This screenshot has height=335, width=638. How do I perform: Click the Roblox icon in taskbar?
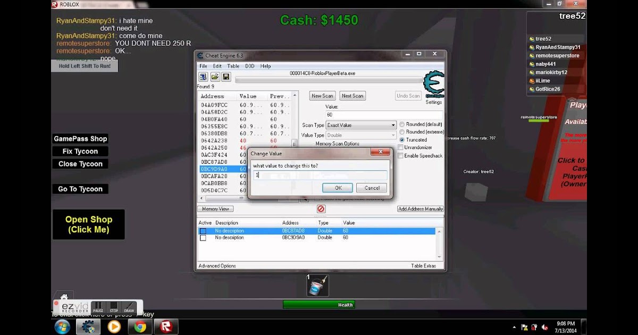point(166,326)
